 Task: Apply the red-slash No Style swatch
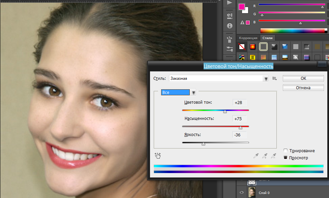click(242, 46)
